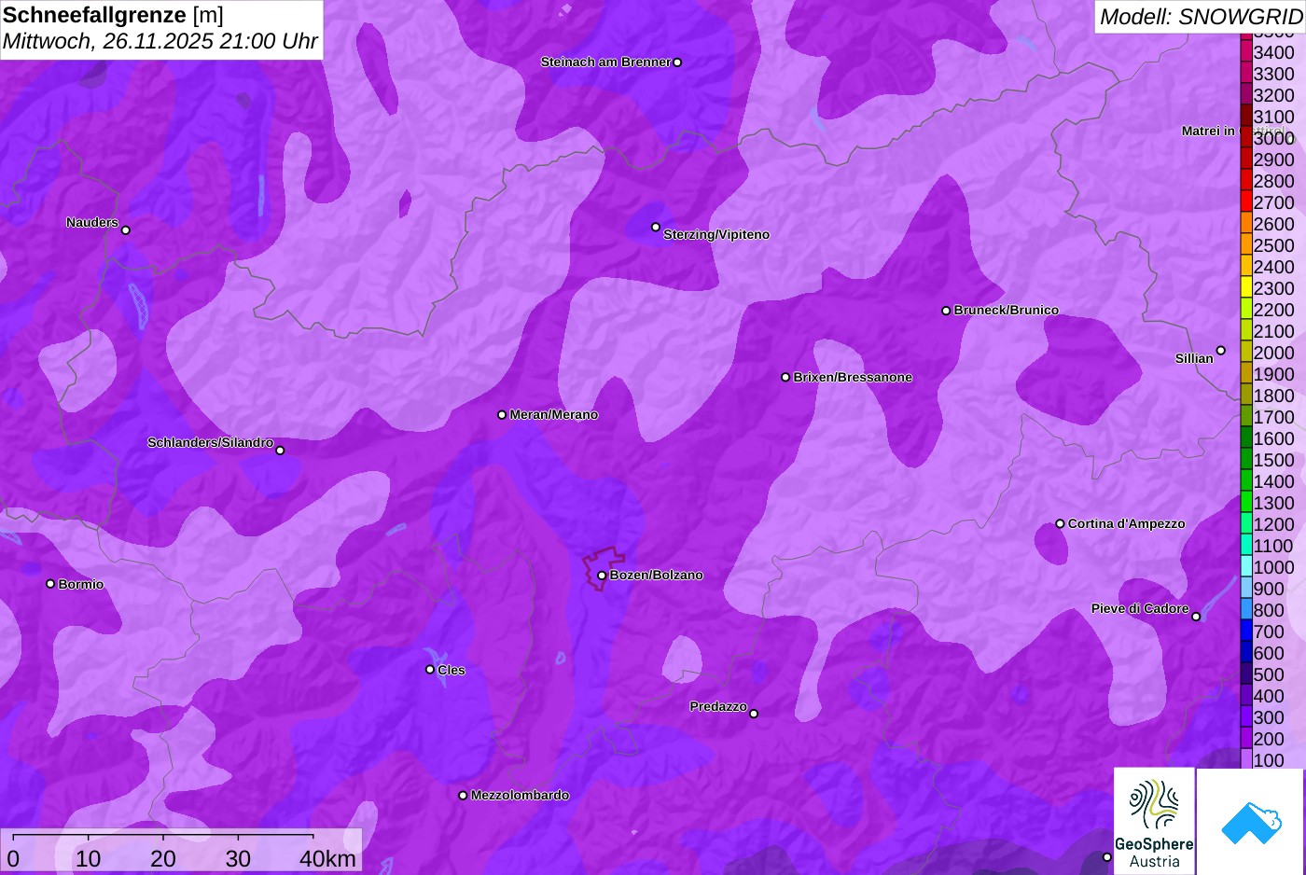The image size is (1306, 875).
Task: Click the 30 mark on scale bar
Action: point(238,858)
